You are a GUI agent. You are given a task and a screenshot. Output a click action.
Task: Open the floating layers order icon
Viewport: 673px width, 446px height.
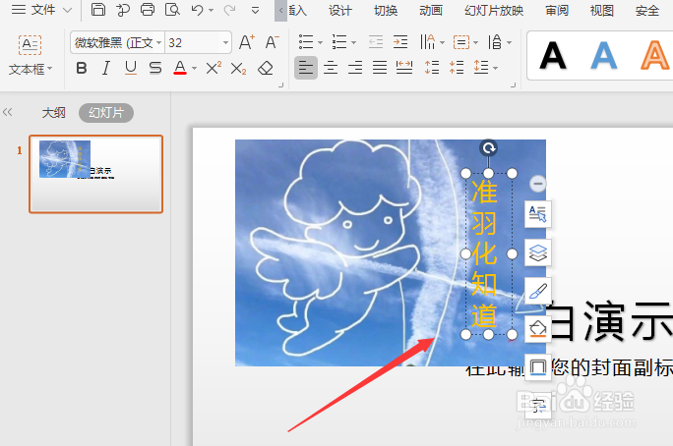tap(538, 252)
